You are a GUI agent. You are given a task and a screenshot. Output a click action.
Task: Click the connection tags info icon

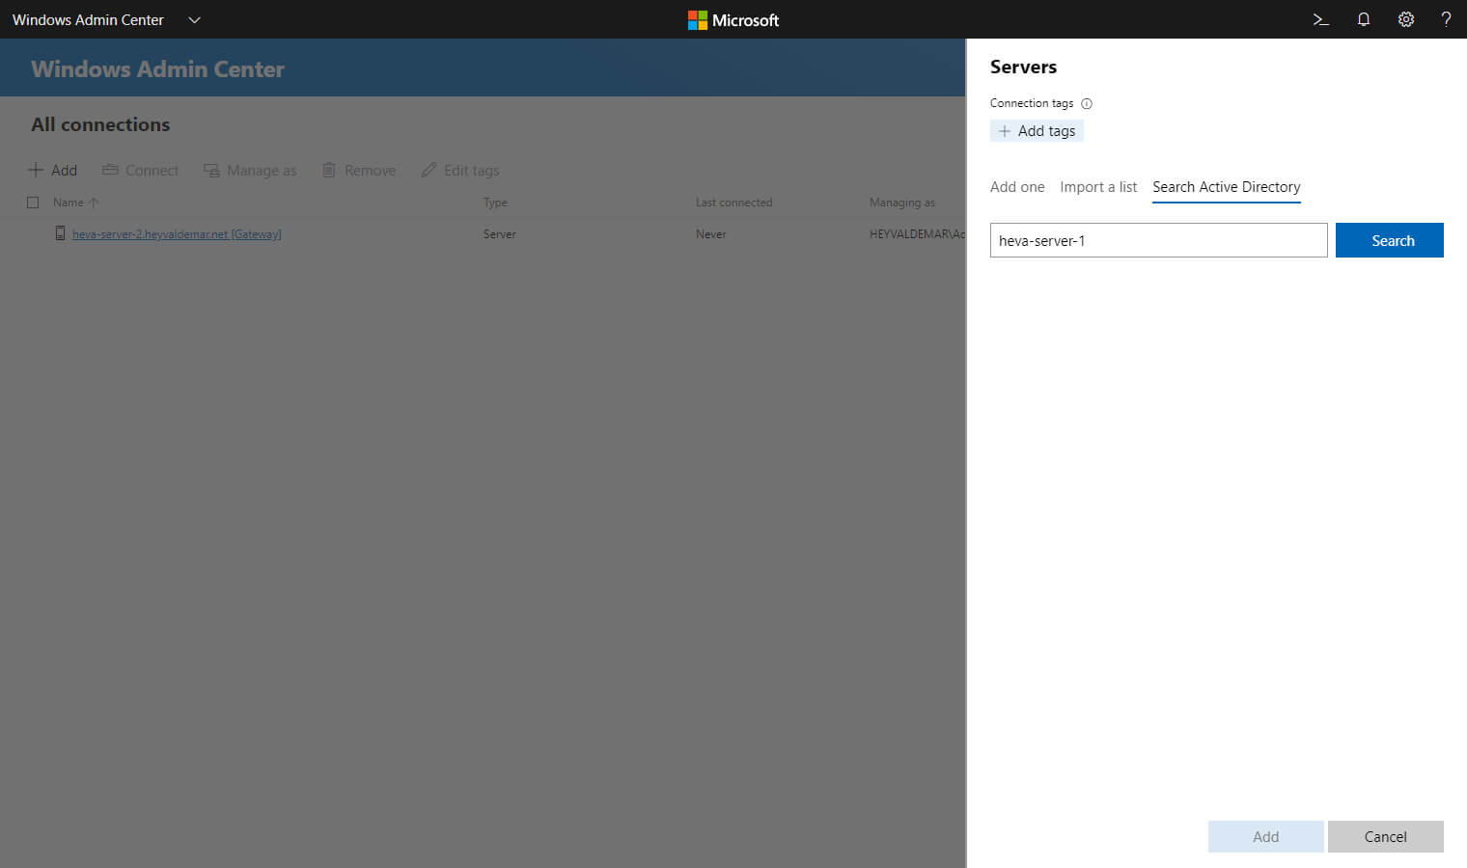(1087, 103)
